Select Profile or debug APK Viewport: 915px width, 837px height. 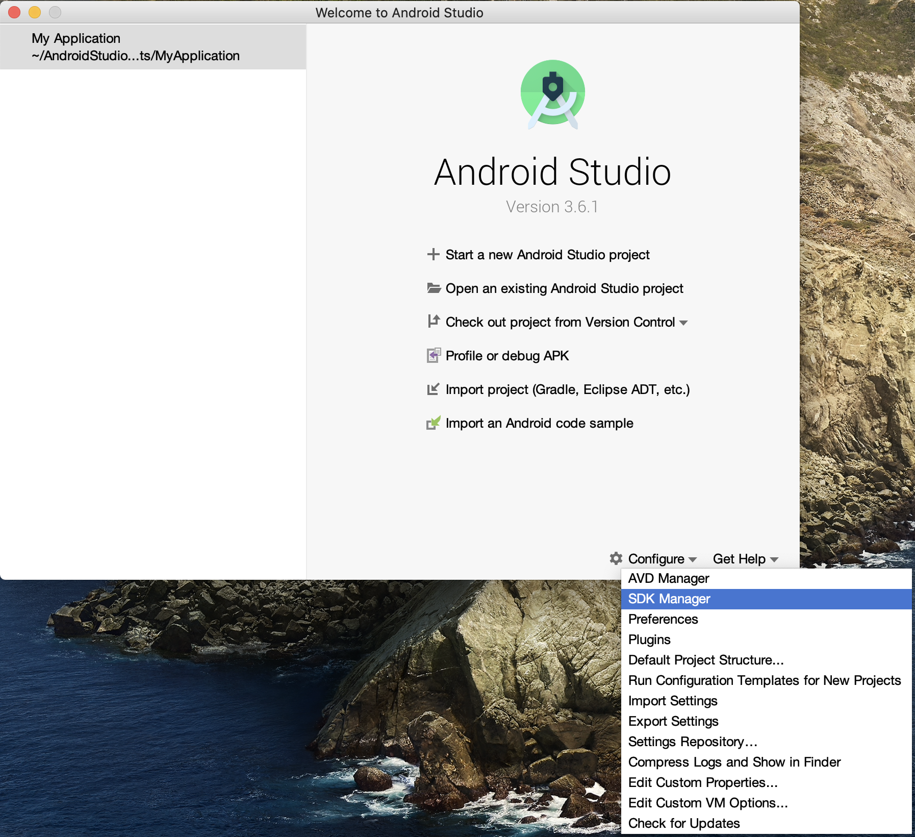(507, 356)
